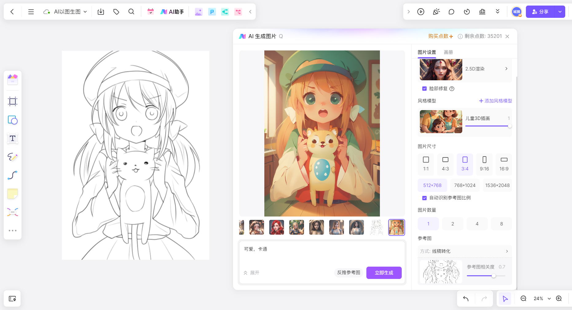572x310 pixels.
Task: Select the red-haired woman thumbnail
Action: click(x=277, y=227)
